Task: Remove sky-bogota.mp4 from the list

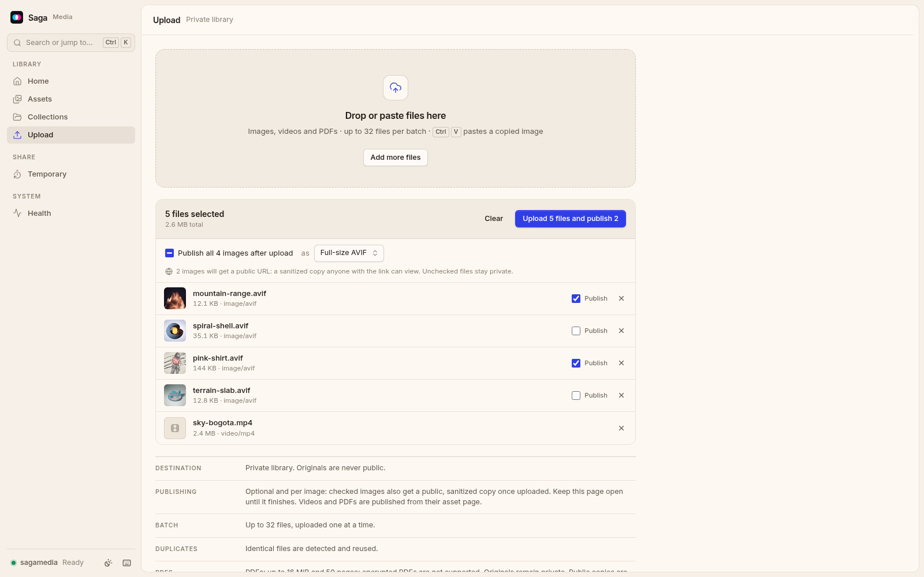Action: click(621, 428)
